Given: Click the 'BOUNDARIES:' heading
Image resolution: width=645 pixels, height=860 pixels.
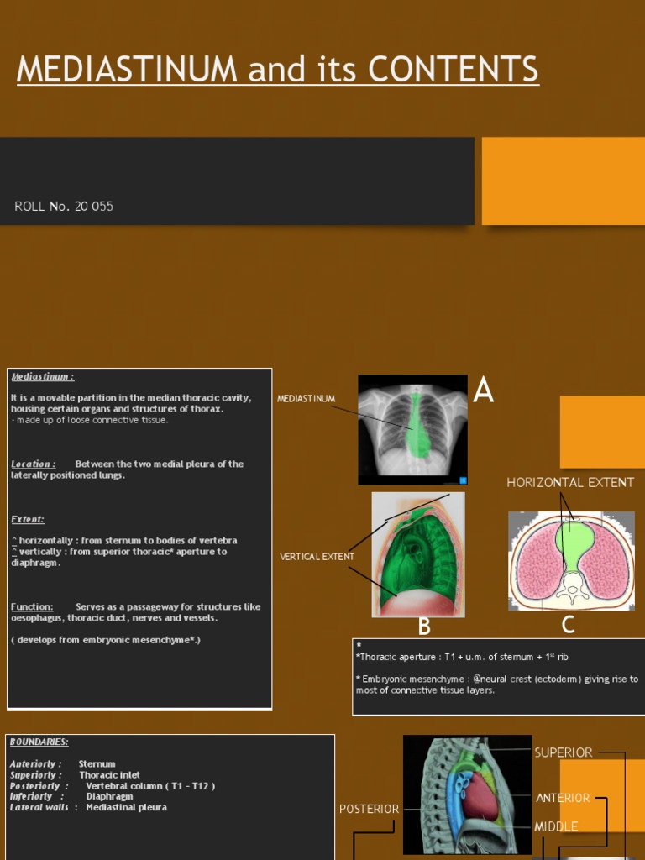Looking at the screenshot, I should pyautogui.click(x=39, y=742).
